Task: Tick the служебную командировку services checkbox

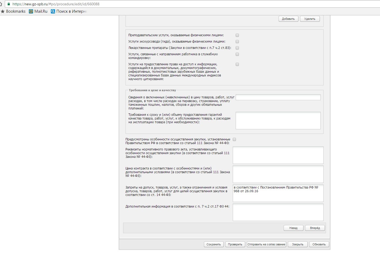Action: pos(237,54)
